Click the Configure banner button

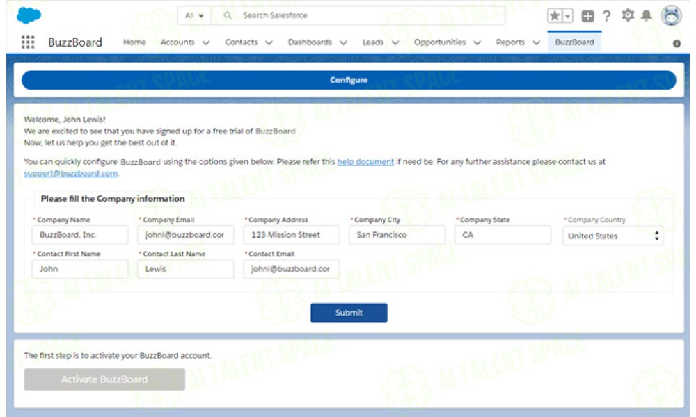[x=349, y=80]
